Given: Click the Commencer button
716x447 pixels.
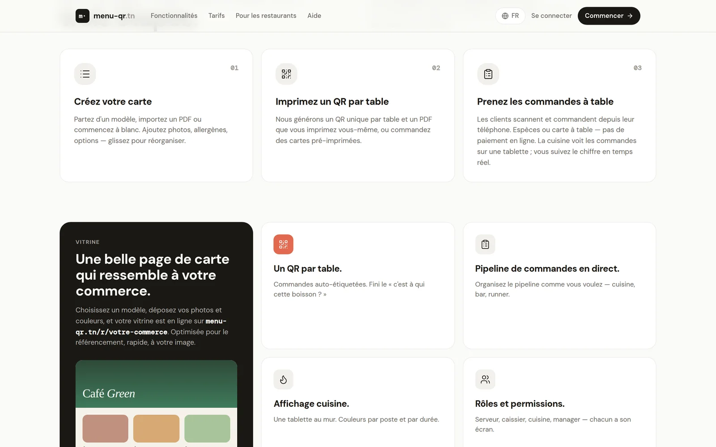Looking at the screenshot, I should (x=609, y=16).
